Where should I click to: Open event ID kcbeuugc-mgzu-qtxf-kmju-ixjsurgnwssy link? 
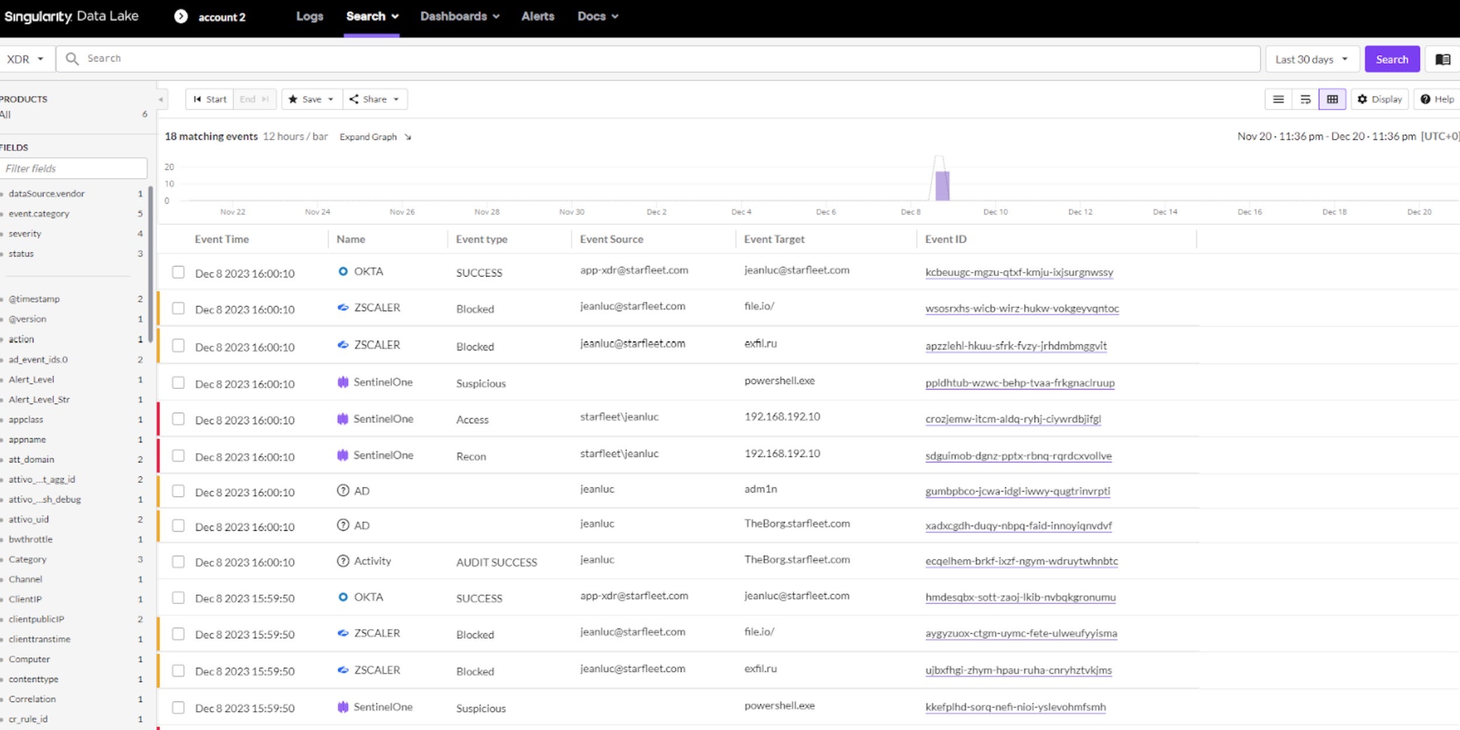click(x=1019, y=272)
